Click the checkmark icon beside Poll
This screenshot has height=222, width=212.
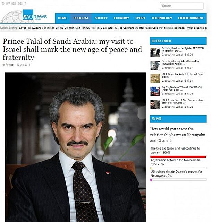click(x=153, y=119)
